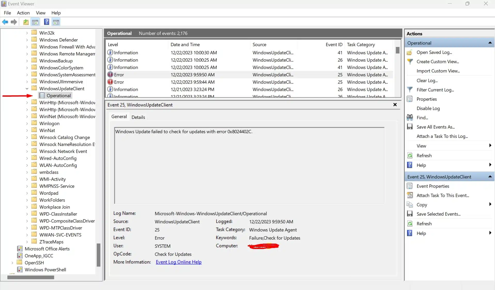Select the Open Saved Log folder icon
The width and height of the screenshot is (495, 290).
pos(410,52)
